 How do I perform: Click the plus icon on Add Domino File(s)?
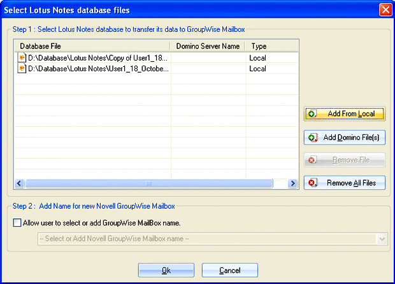click(312, 138)
